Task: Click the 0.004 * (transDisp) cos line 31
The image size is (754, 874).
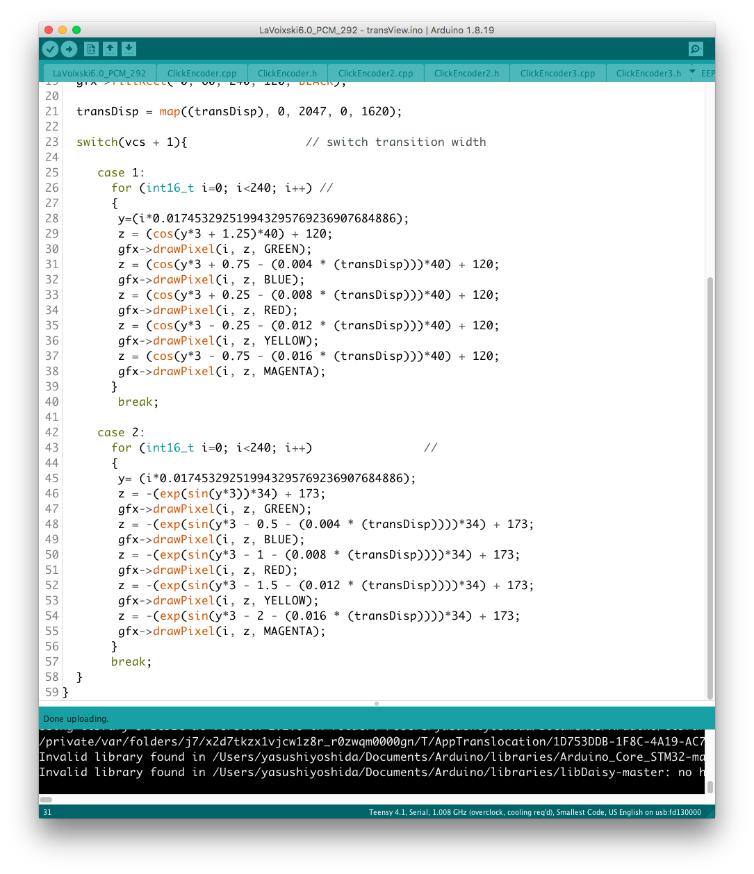Action: 309,264
